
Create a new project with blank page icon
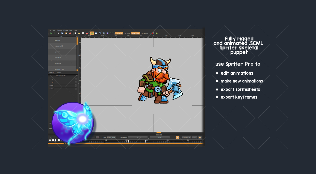(x=75, y=33)
